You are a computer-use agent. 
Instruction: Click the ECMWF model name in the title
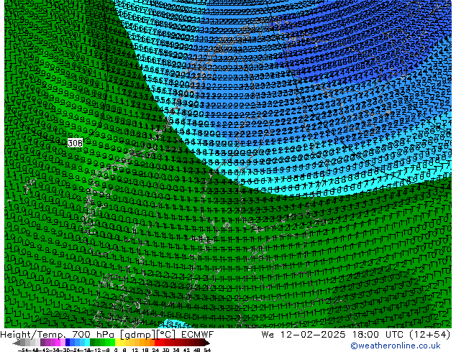[x=198, y=335]
